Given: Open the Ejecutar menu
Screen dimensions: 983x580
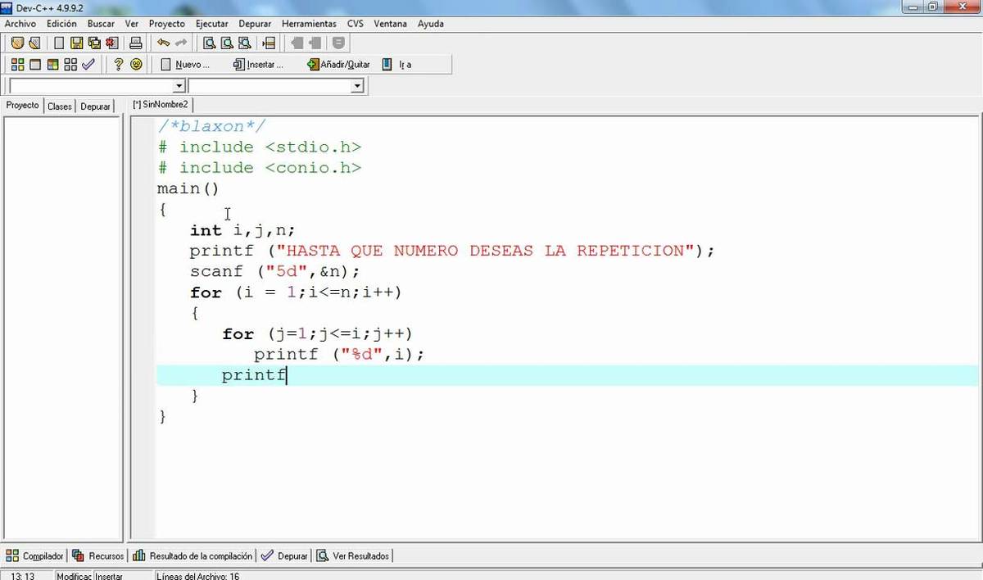Looking at the screenshot, I should [x=211, y=24].
